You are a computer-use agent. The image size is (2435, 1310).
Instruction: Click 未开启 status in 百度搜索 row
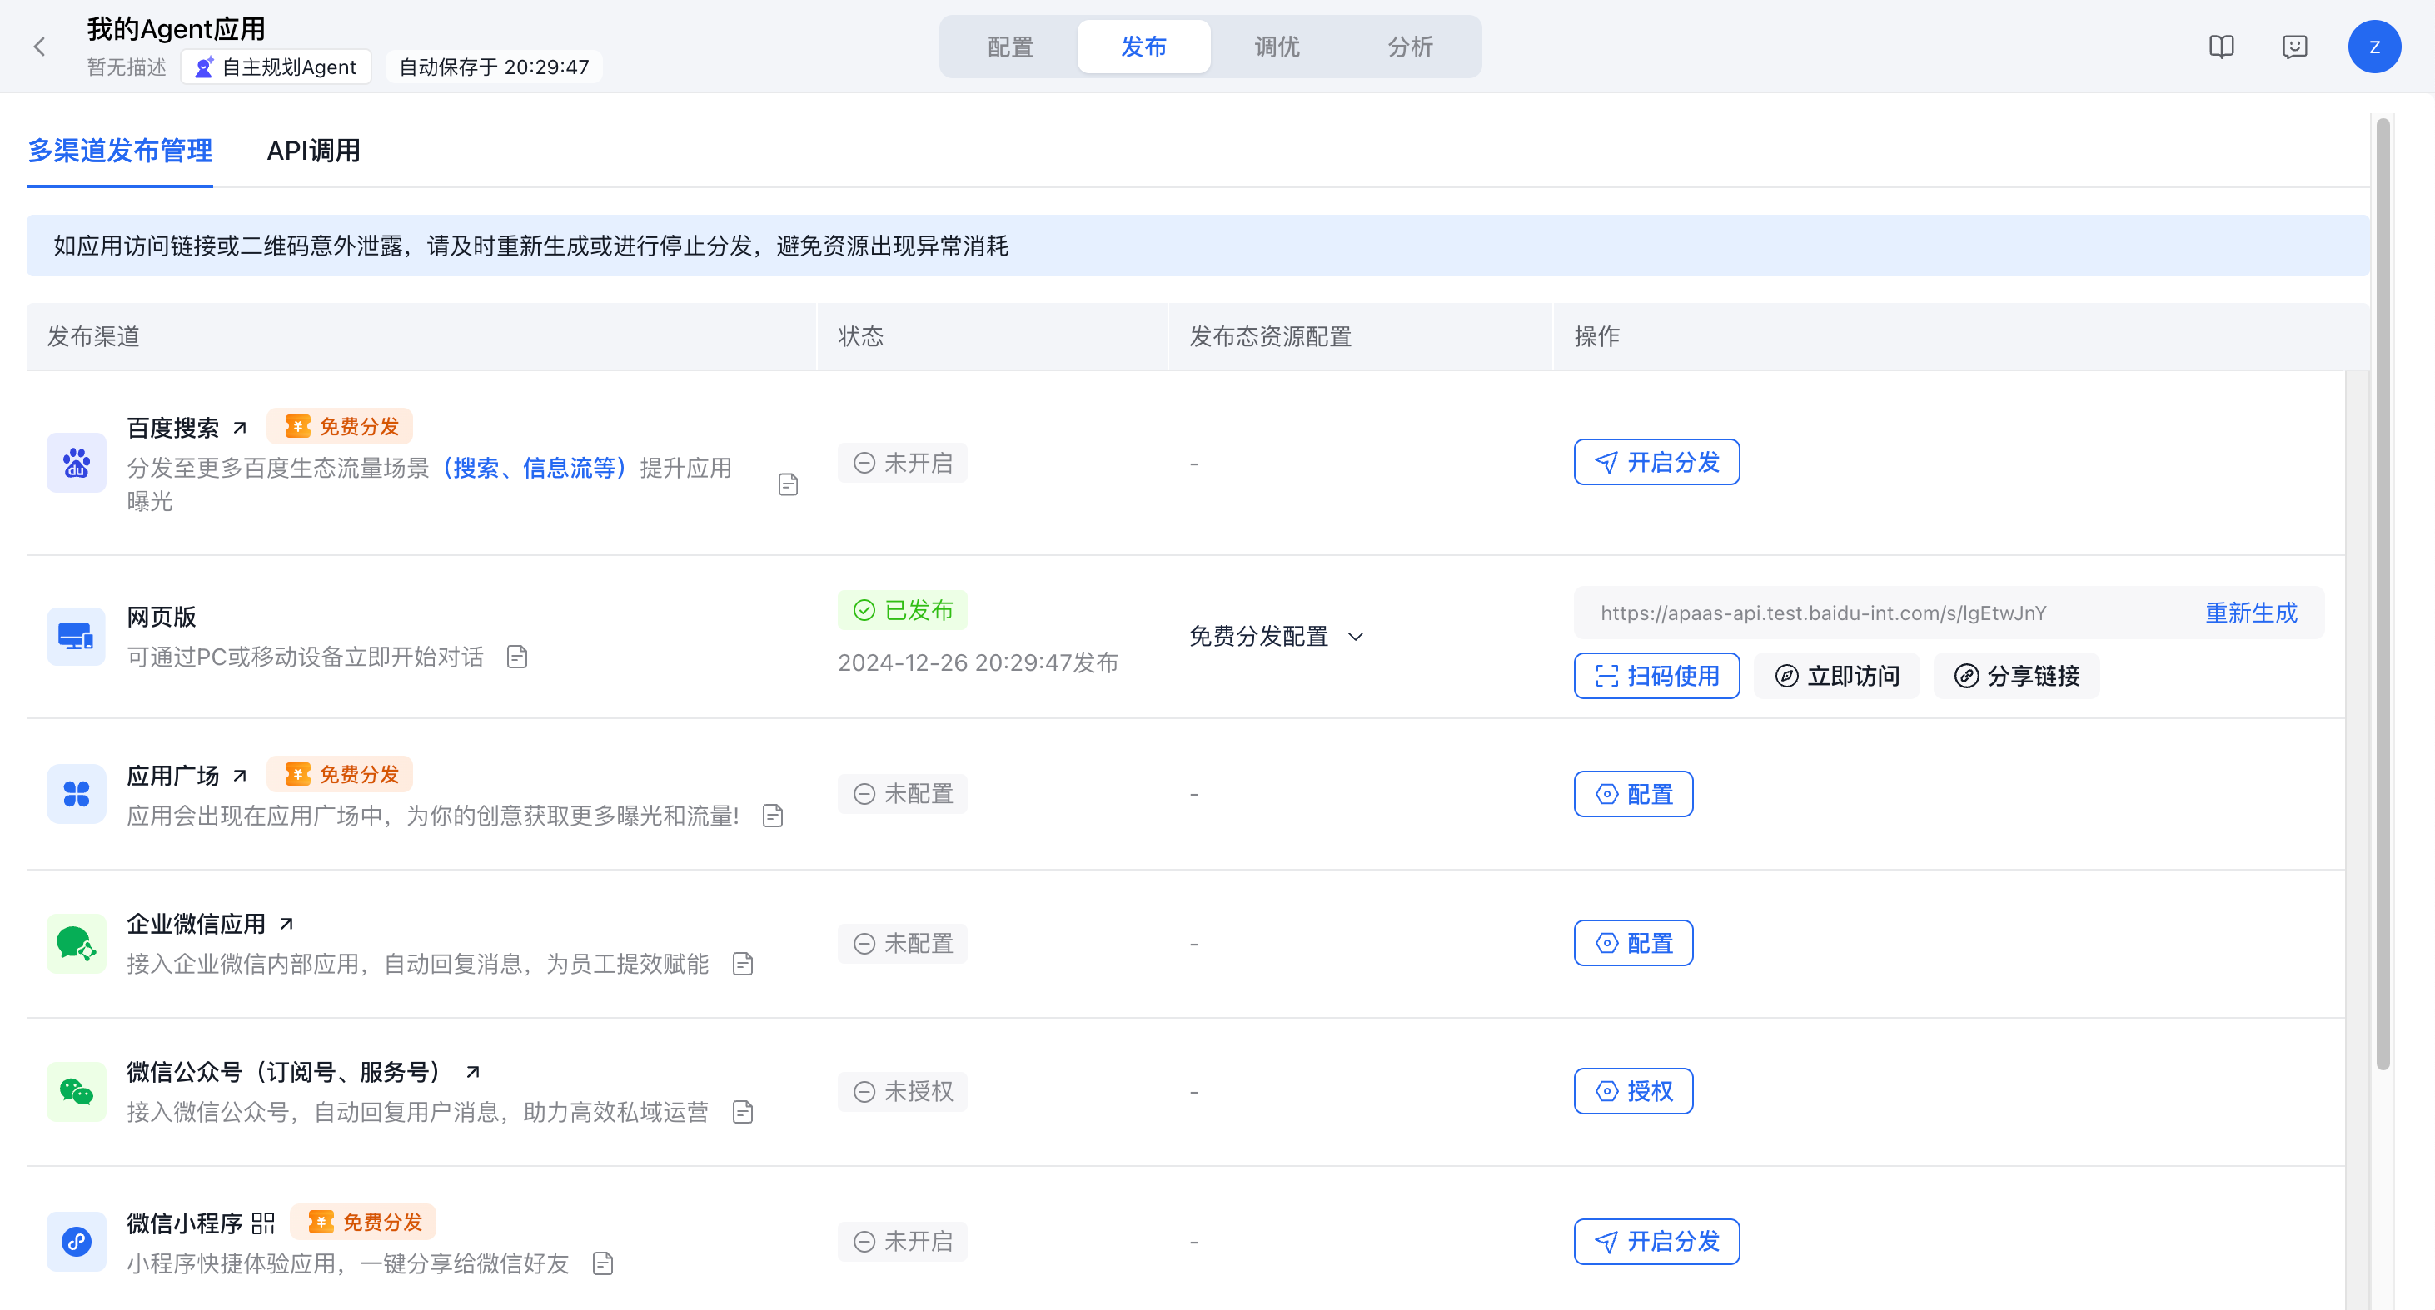pos(903,463)
